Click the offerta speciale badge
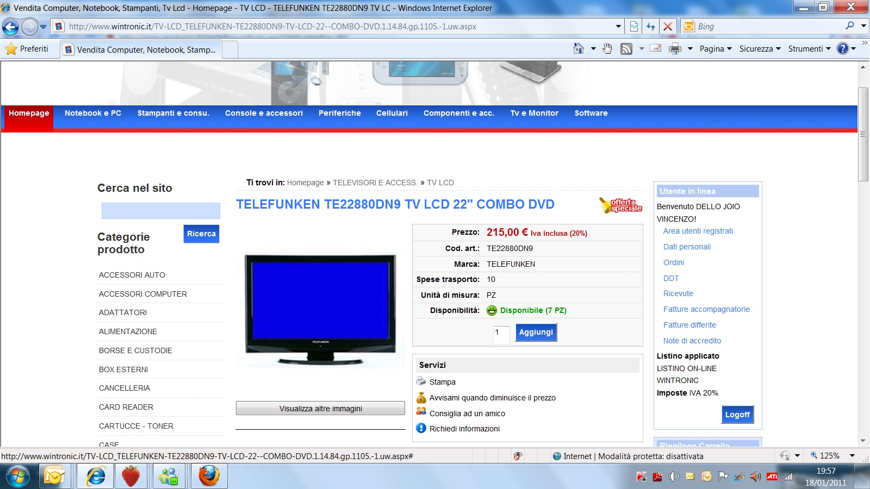 620,205
